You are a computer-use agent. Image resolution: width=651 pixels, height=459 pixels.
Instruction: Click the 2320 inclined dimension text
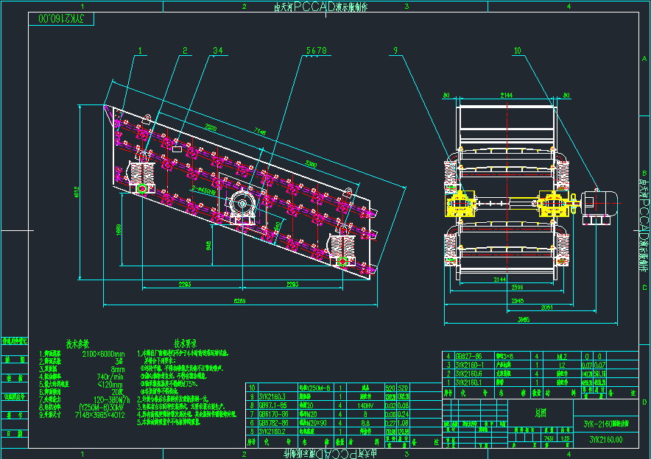311,164
